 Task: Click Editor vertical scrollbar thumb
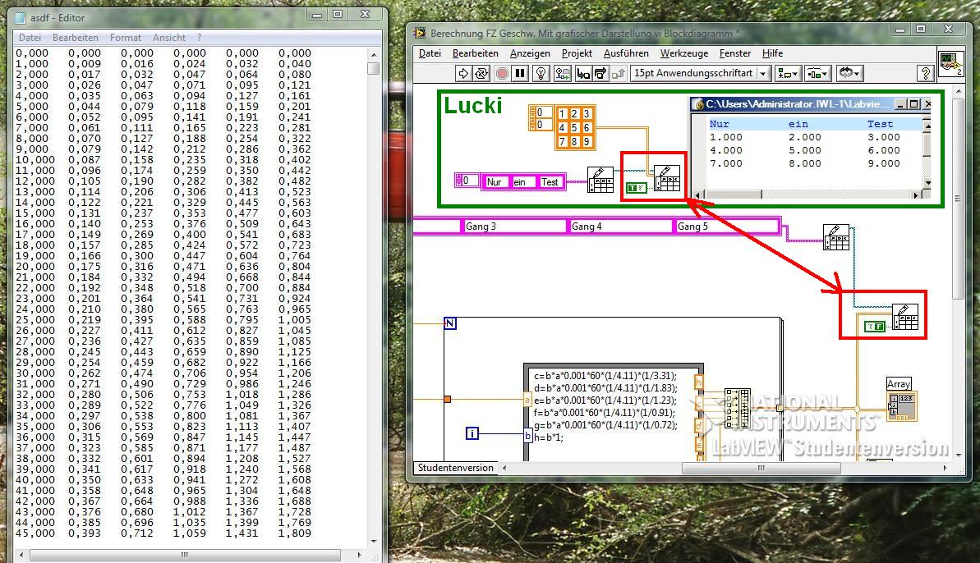click(374, 68)
